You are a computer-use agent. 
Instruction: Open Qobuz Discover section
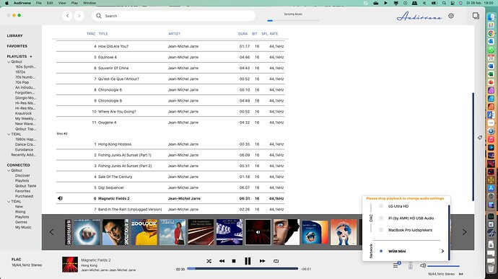pyautogui.click(x=22, y=175)
